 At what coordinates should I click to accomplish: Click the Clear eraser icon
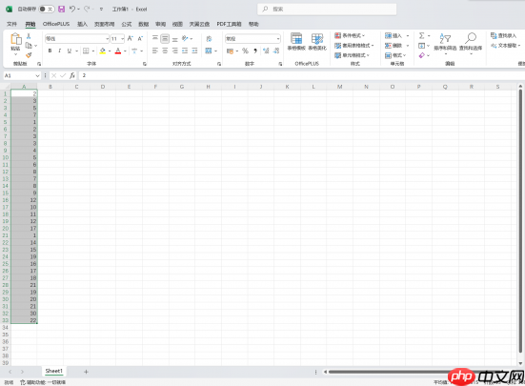[421, 55]
